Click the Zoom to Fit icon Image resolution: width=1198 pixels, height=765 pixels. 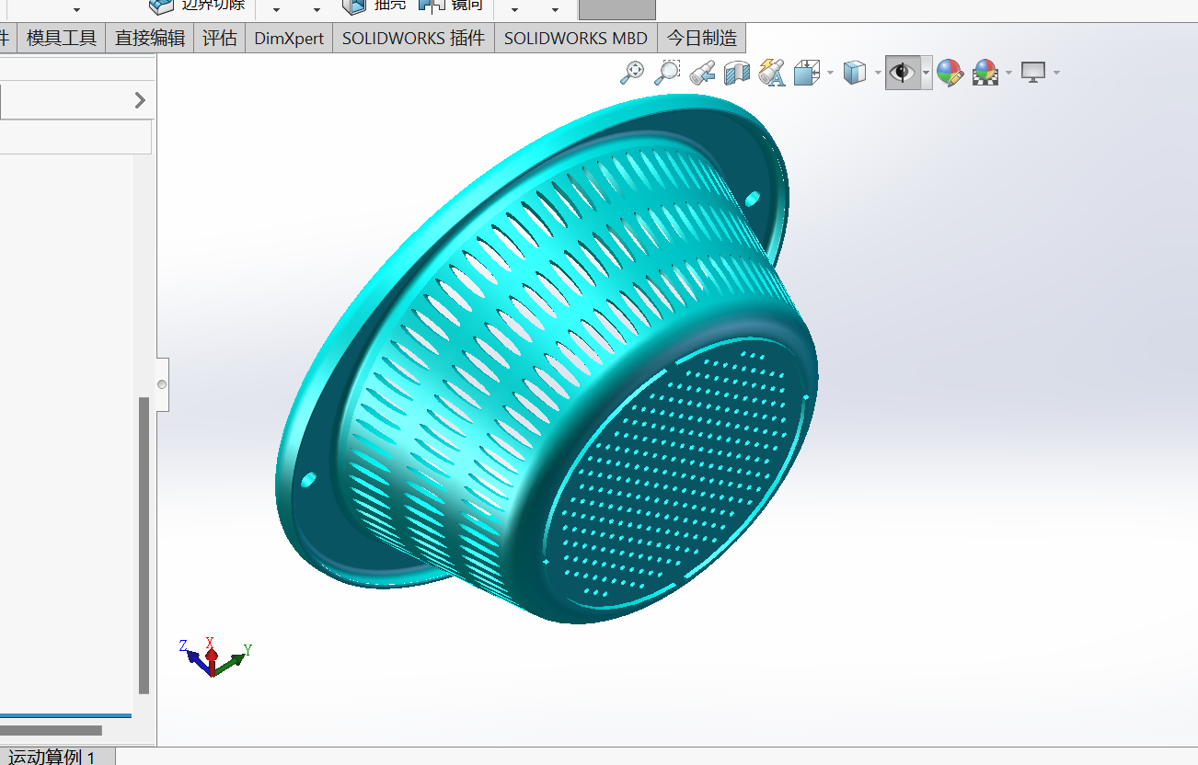(x=632, y=73)
